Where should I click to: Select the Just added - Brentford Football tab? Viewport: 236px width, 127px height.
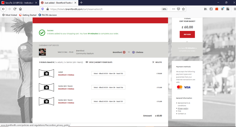tap(59, 3)
